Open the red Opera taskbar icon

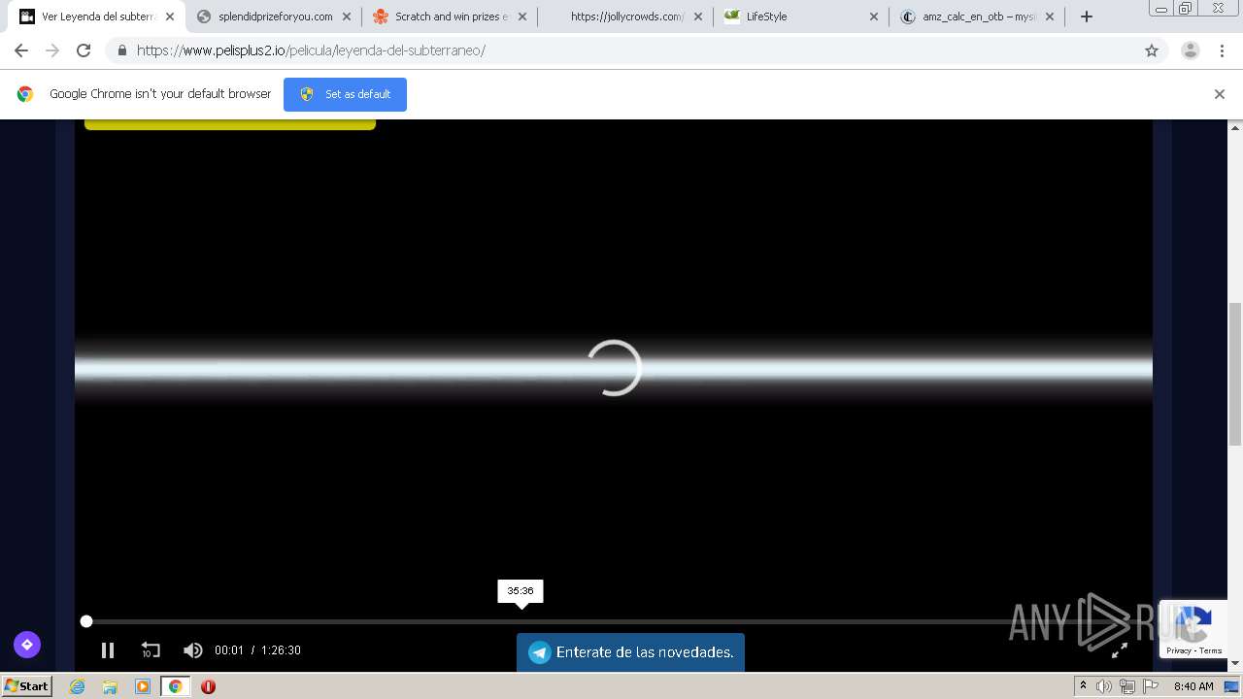[x=208, y=686]
